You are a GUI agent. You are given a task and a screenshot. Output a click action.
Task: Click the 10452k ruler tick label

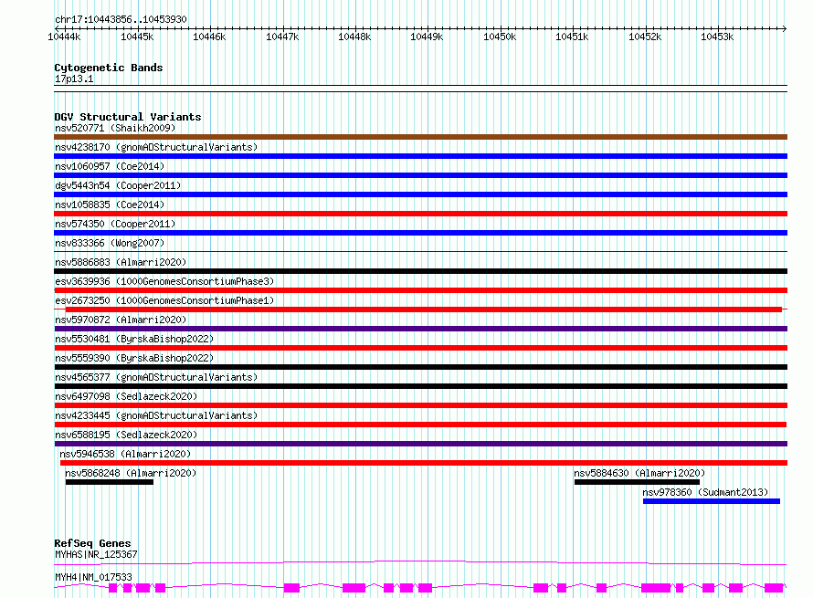[645, 37]
